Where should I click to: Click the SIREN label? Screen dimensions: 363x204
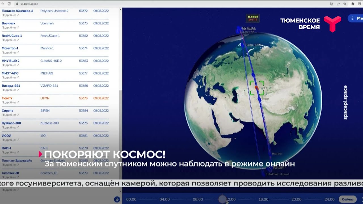(x=45, y=110)
